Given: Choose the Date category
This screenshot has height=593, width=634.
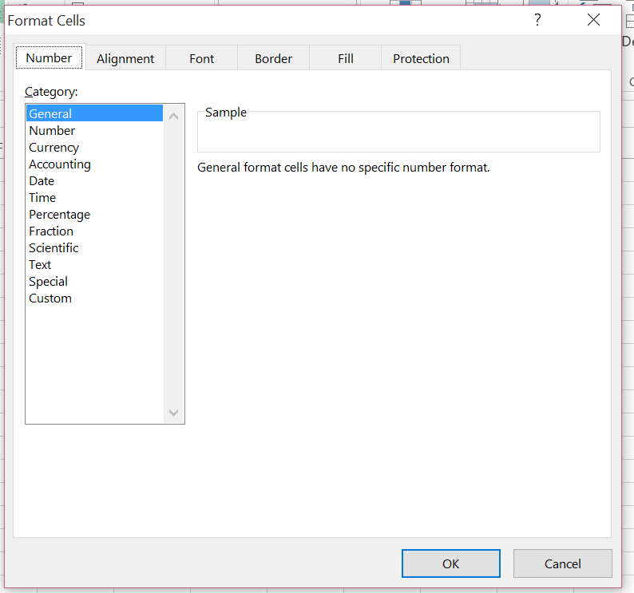Looking at the screenshot, I should click(x=94, y=180).
